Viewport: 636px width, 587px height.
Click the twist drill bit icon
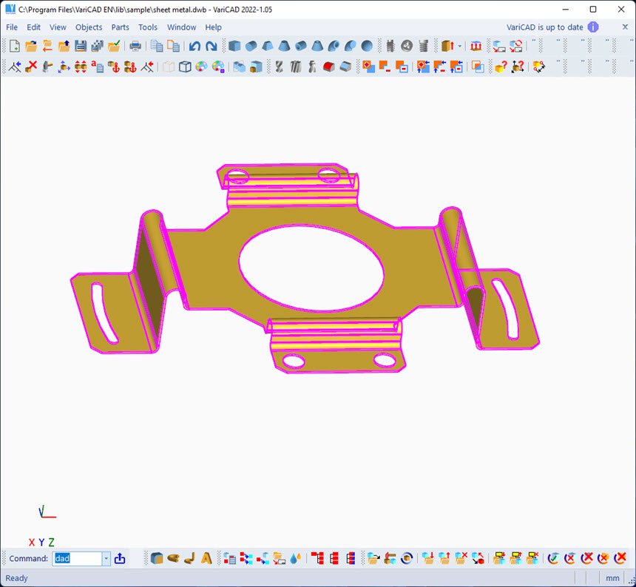click(x=279, y=67)
